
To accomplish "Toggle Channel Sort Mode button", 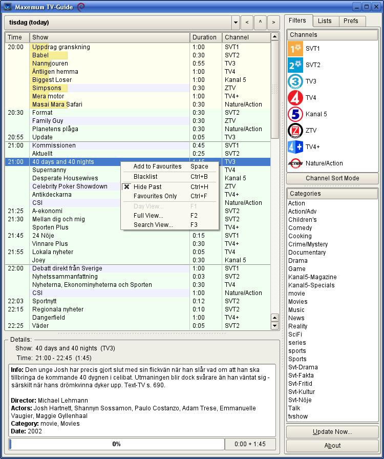I will pos(332,178).
